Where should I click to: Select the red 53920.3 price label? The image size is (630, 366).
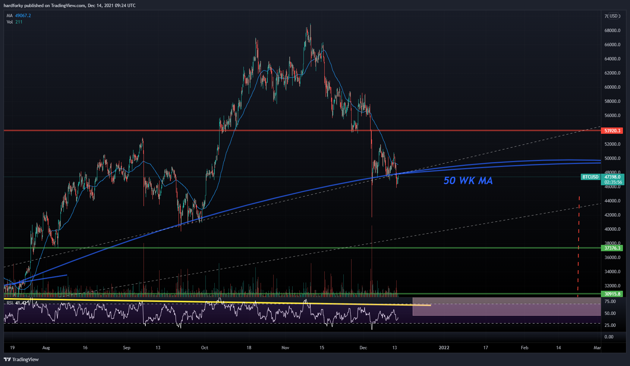point(612,131)
